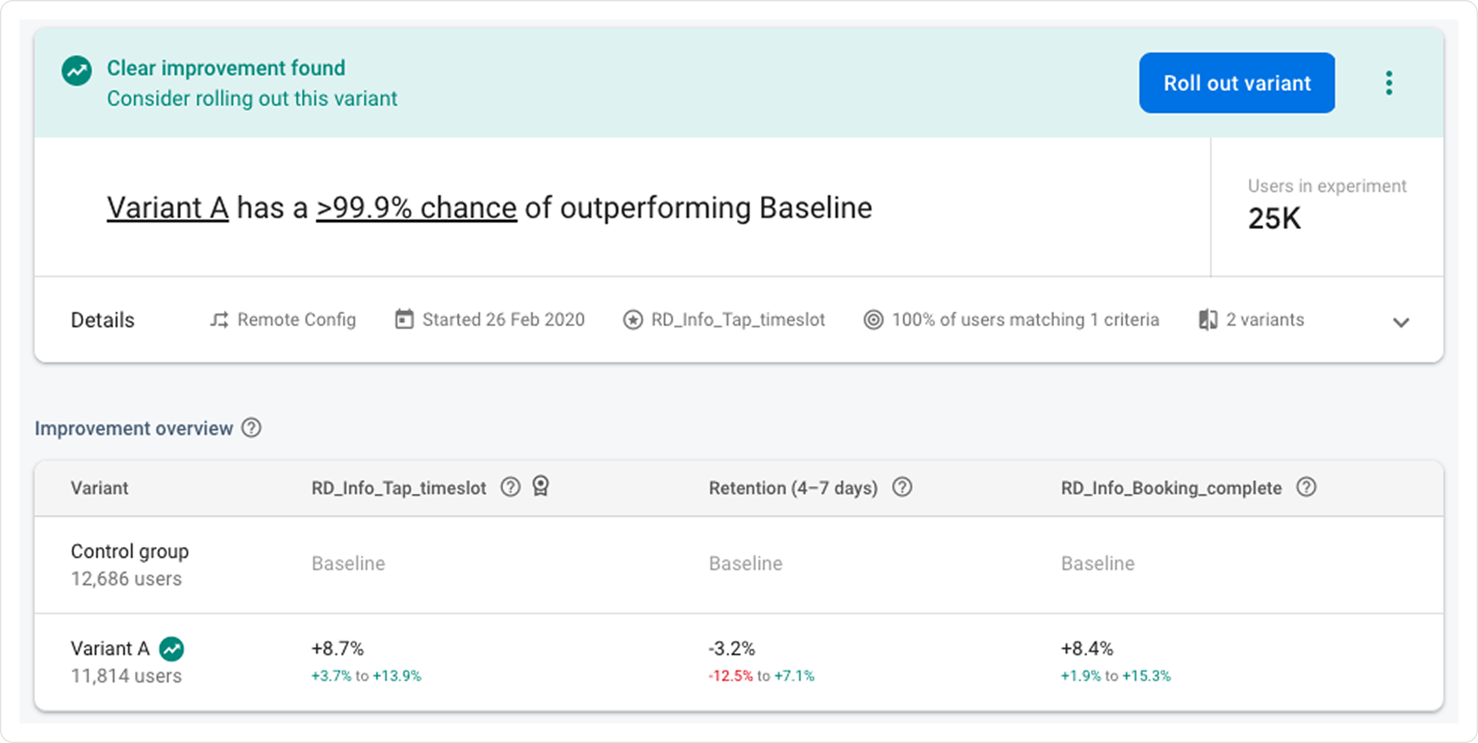Open help for RD_Info_Booking_complete column
This screenshot has height=743, width=1478.
pyautogui.click(x=1306, y=487)
